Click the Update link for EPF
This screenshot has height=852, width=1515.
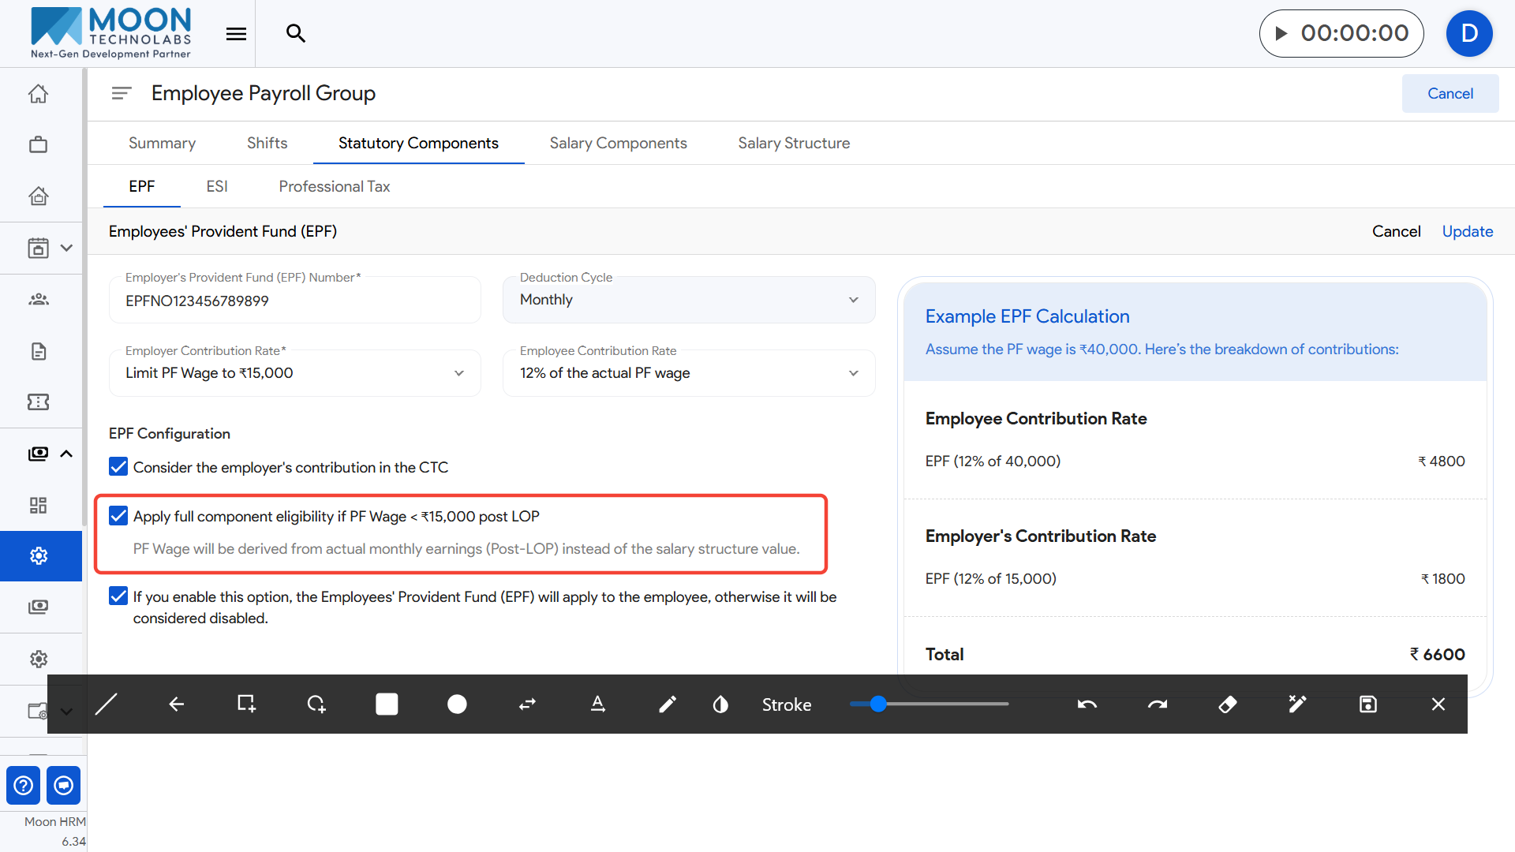pos(1467,231)
